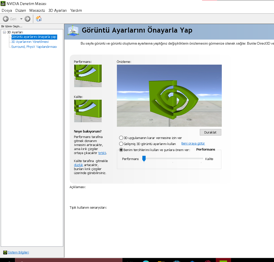
Task: Click the bold 'Performans' slider value text
Action: point(206,150)
